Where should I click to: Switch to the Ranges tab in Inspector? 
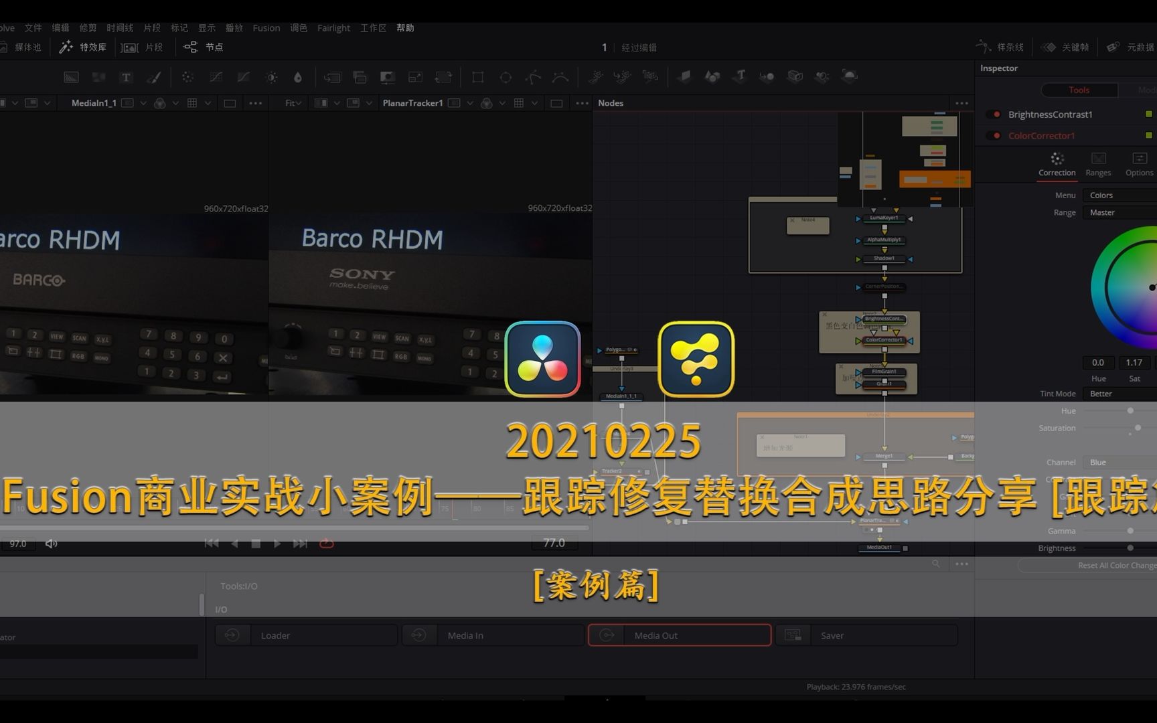click(1098, 164)
